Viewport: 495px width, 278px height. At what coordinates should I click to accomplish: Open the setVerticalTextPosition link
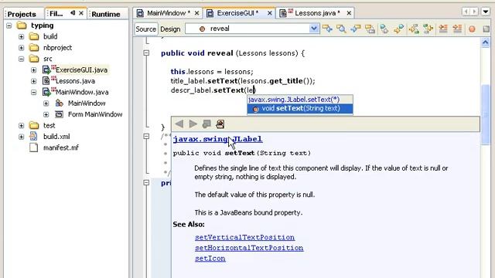[244, 237]
